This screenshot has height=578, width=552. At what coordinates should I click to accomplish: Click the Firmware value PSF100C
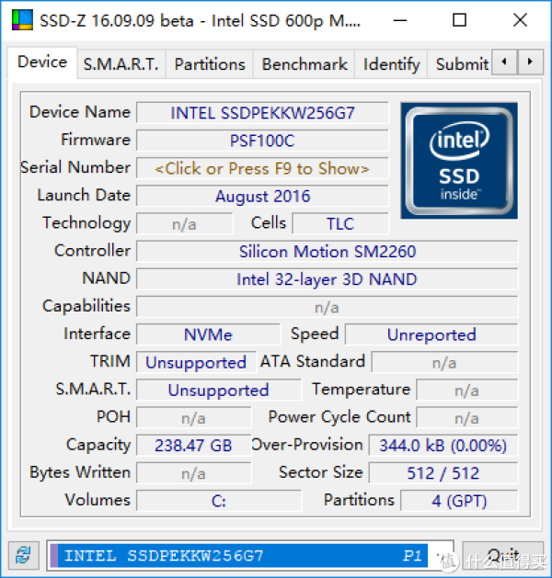point(262,141)
